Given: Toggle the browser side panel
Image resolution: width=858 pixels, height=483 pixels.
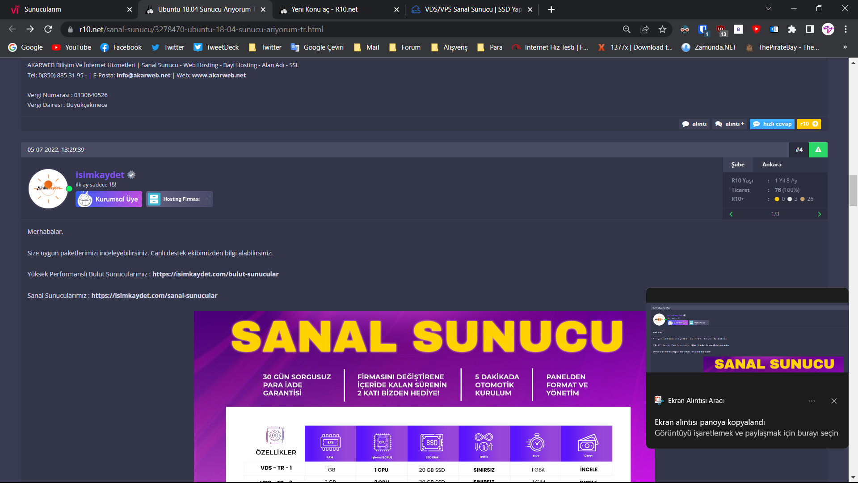Looking at the screenshot, I should point(810,29).
